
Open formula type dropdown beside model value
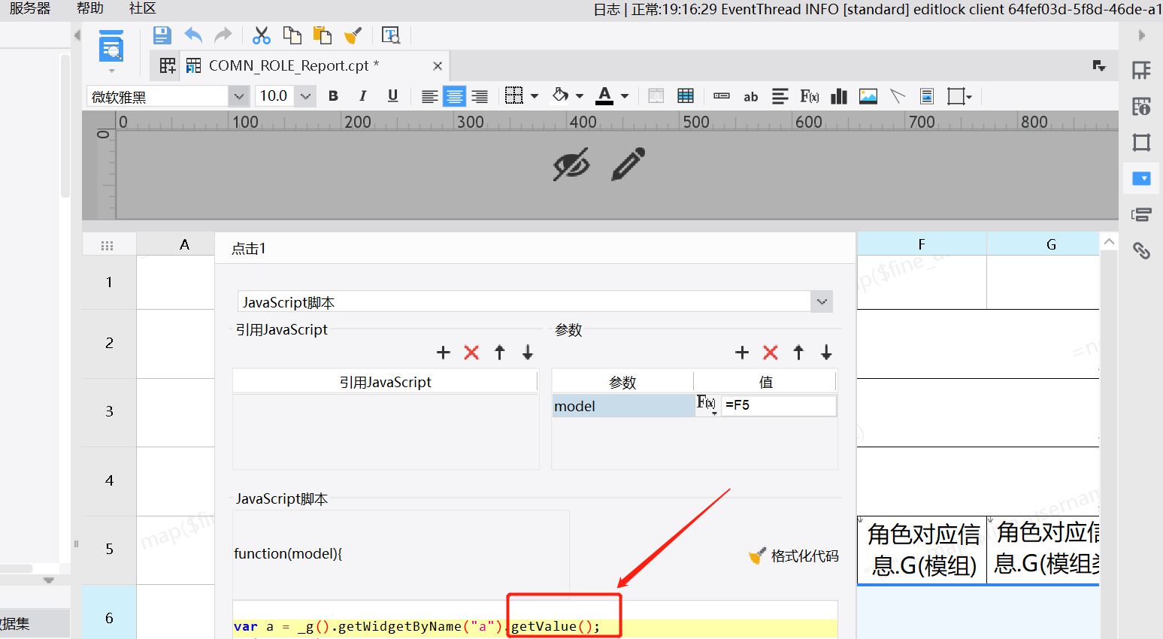pyautogui.click(x=707, y=404)
